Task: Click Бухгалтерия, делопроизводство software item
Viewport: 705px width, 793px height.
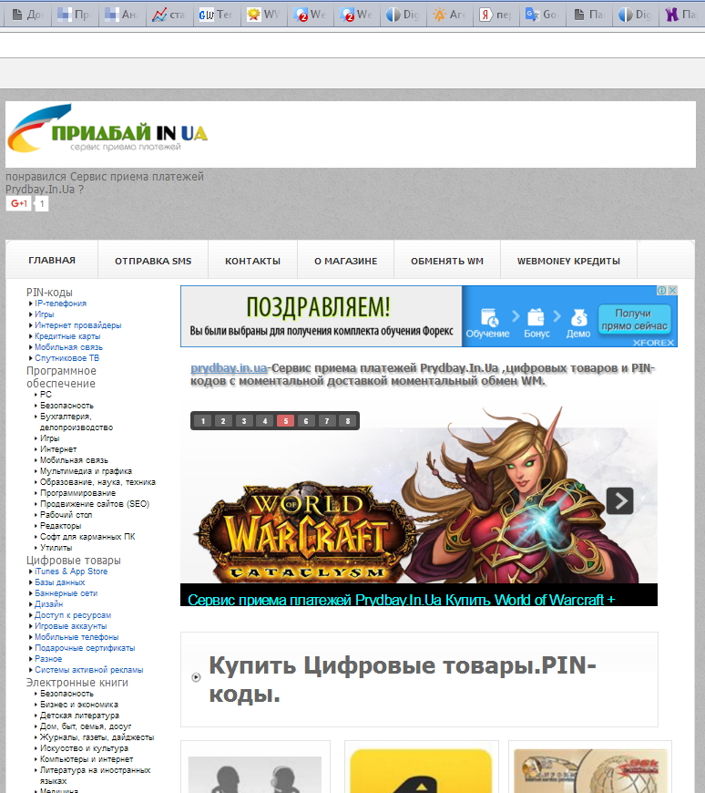Action: [77, 422]
